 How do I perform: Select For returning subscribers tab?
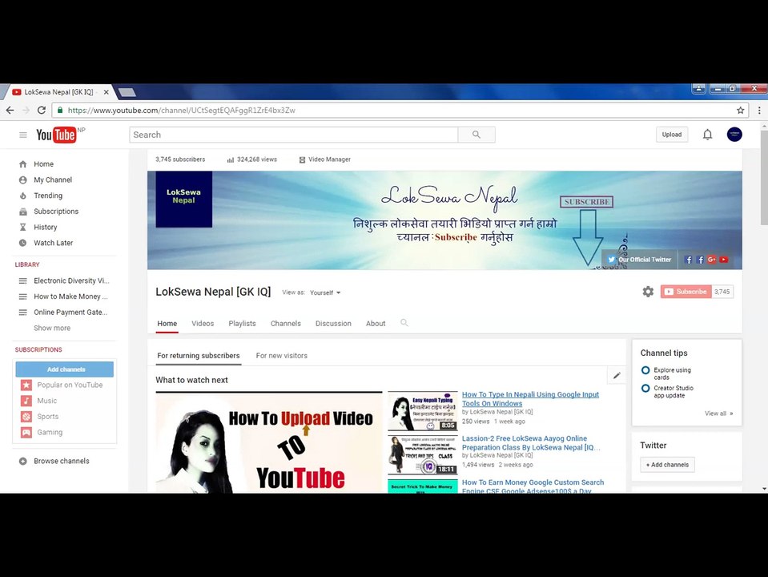coord(199,356)
